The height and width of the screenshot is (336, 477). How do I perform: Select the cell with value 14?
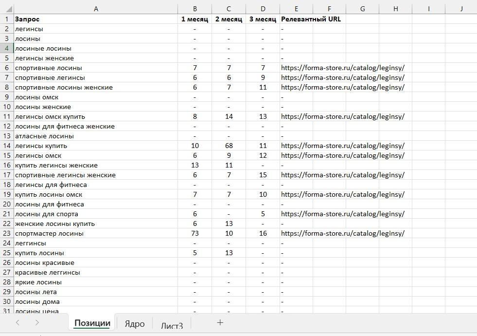tap(229, 116)
